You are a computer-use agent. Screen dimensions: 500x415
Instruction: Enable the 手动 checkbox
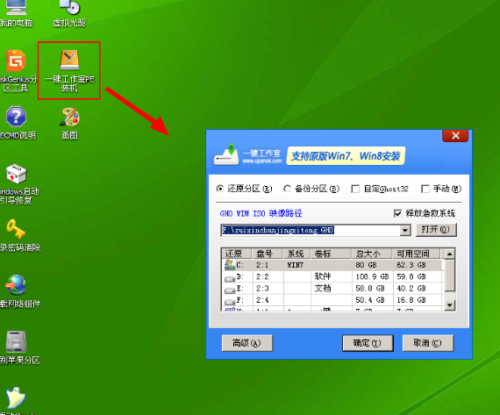click(425, 189)
